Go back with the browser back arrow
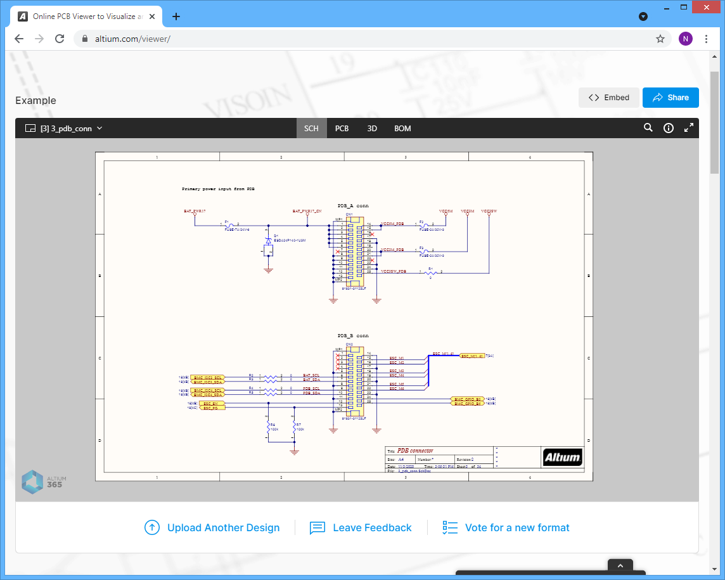 [19, 39]
